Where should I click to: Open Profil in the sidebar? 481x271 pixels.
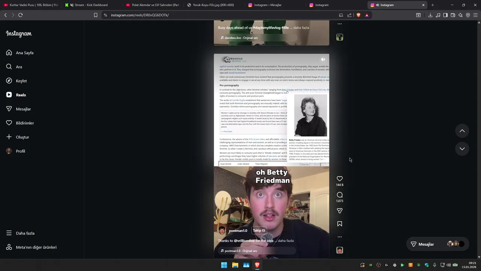(15, 151)
